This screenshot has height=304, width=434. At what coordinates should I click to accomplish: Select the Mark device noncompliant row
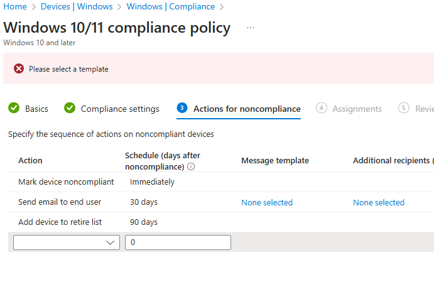tap(221, 182)
